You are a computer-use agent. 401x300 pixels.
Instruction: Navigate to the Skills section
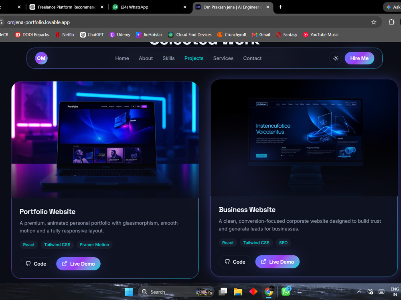point(168,58)
